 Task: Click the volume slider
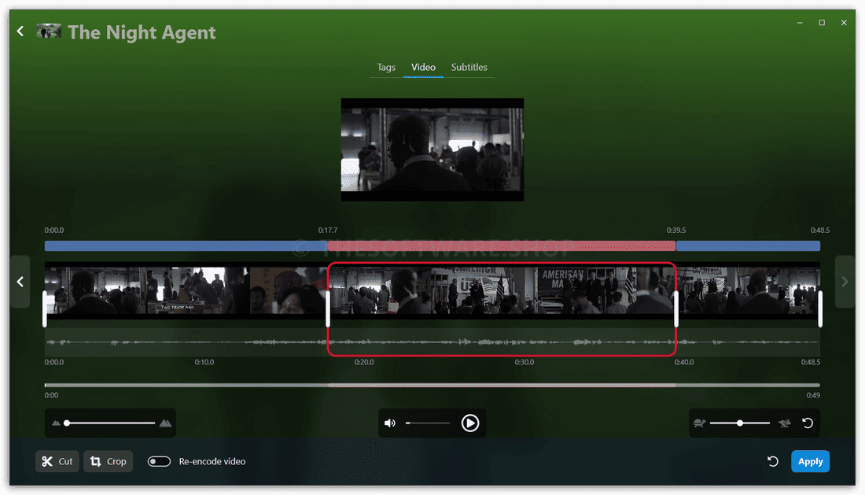pos(428,423)
